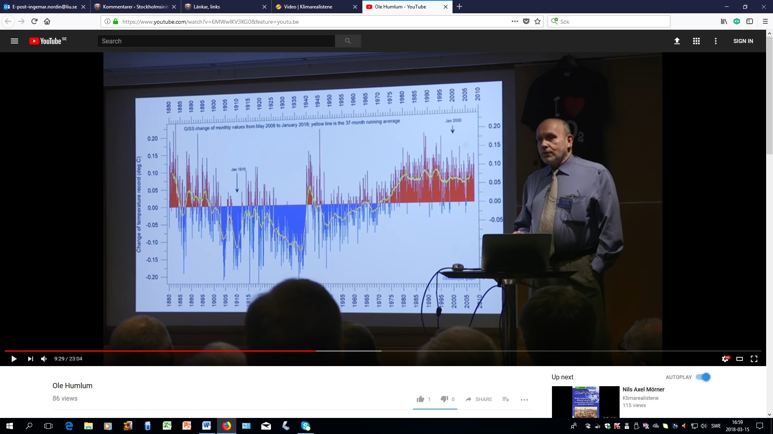Add video to playlist icon
This screenshot has width=773, height=434.
click(506, 399)
